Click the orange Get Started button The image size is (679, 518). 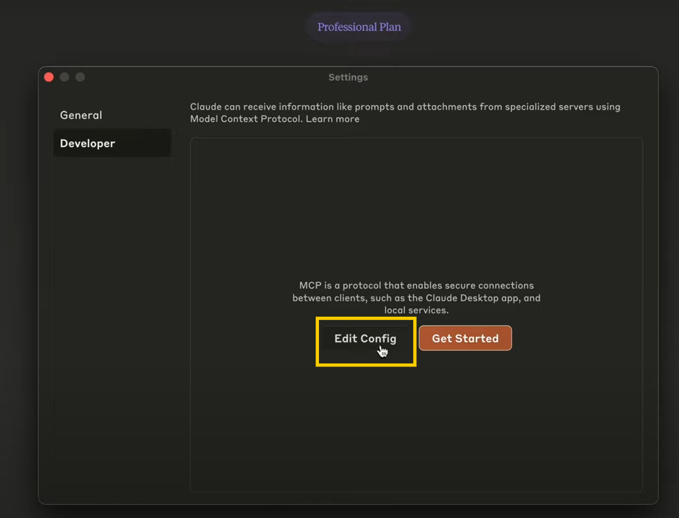(x=465, y=338)
